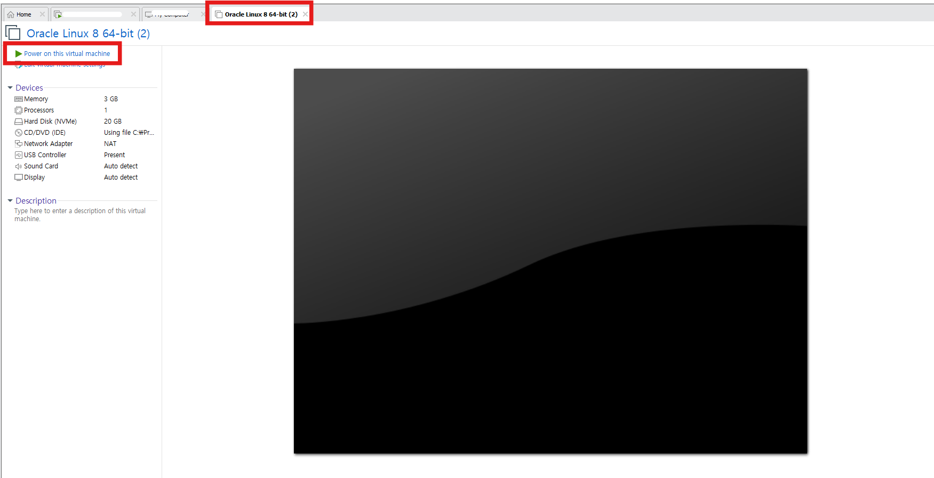Image resolution: width=934 pixels, height=478 pixels.
Task: Click the Processors value 1
Action: point(106,110)
